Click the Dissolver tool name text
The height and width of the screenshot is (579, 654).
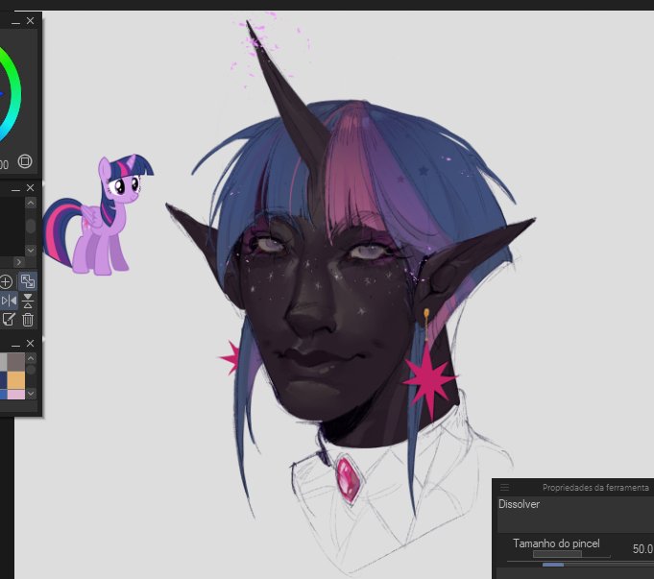[x=519, y=504]
